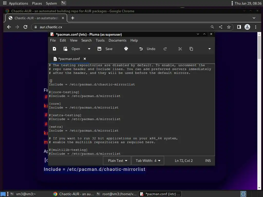Image resolution: width=263 pixels, height=197 pixels.
Task: Create a new document in Pluma toolbar
Action: 54,49
